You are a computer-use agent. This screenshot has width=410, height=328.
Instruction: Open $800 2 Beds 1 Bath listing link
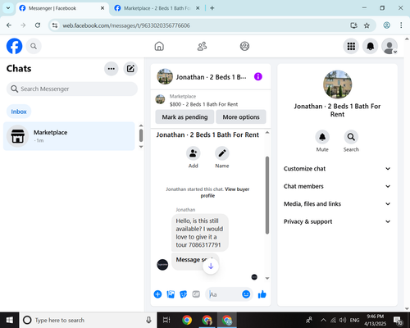pos(203,104)
